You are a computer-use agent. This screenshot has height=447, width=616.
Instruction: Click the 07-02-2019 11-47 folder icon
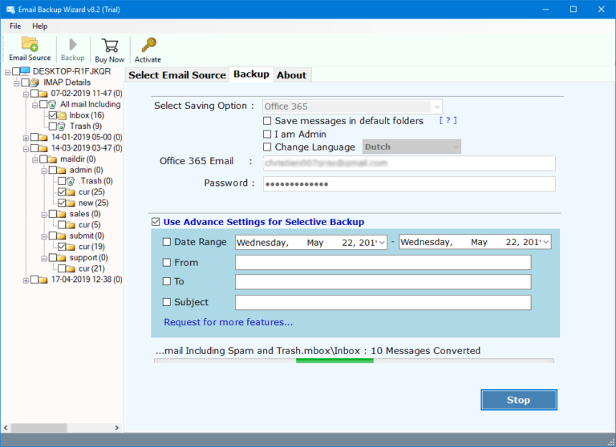[x=43, y=94]
